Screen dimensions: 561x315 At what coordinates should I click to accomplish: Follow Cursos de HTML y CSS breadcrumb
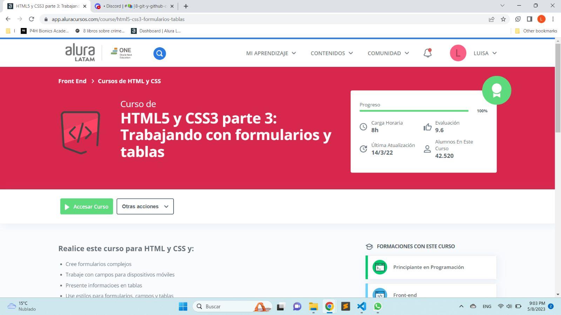129,81
